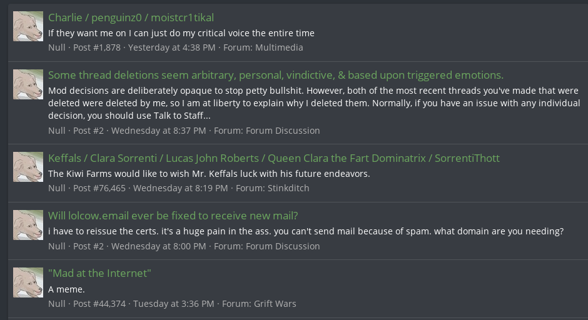Viewport: 588px width, 320px height.
Task: Click Null username under the Keffals post
Action: point(57,188)
